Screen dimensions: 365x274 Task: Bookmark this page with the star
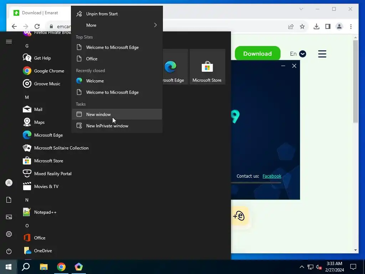point(302,26)
